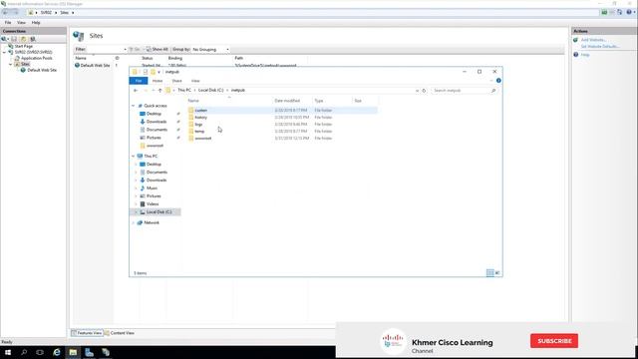Select Sites node in IIS tree
The height and width of the screenshot is (359, 638).
point(24,64)
